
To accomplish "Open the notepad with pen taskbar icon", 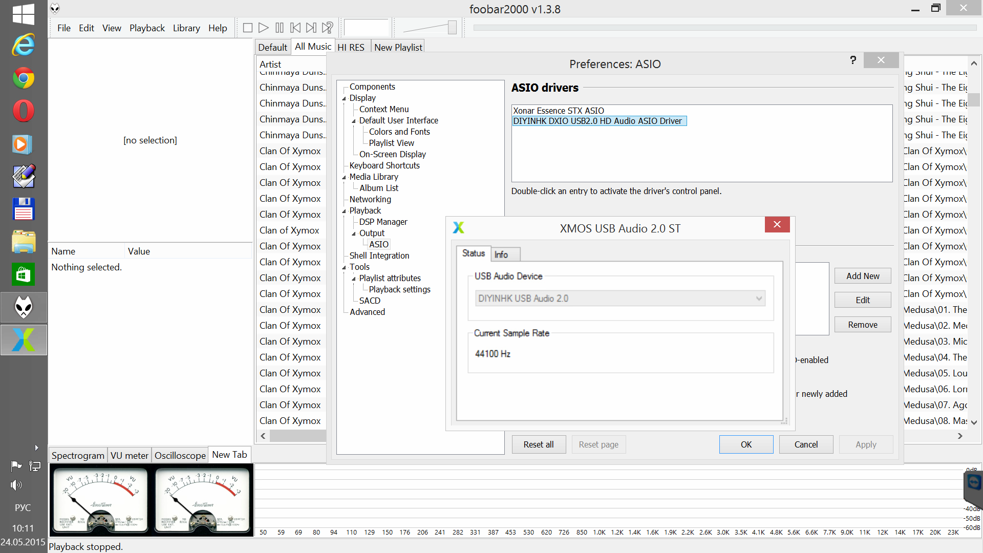I will click(x=24, y=177).
